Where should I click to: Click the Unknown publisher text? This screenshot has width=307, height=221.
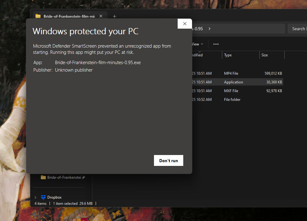[x=74, y=70]
